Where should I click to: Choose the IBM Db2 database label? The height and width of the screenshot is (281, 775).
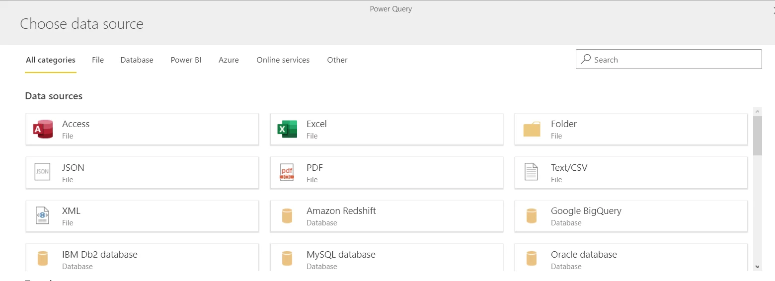pyautogui.click(x=100, y=255)
